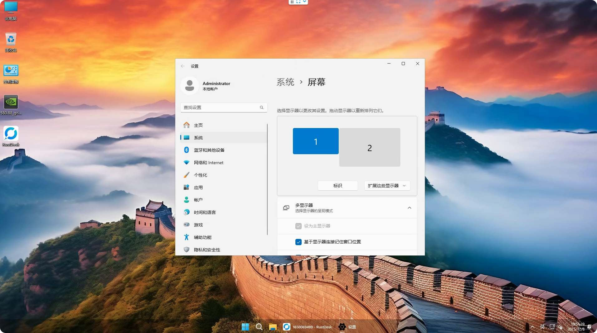Select display 2 in the arrangement
The image size is (597, 333).
(x=370, y=148)
